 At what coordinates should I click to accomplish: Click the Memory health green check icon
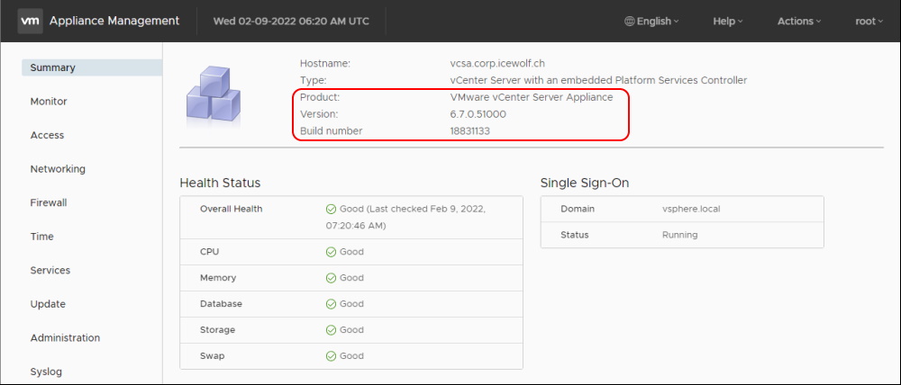pos(331,278)
